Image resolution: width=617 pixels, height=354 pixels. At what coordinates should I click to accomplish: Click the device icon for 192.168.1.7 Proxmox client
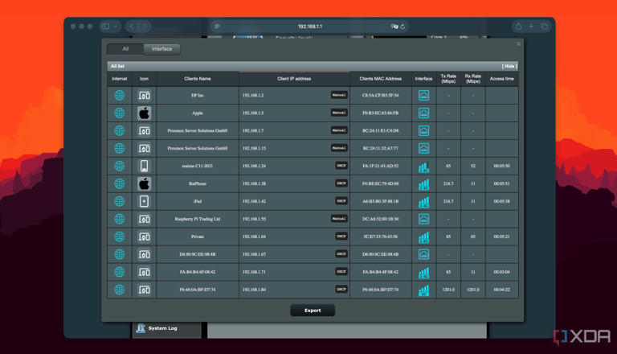point(144,130)
